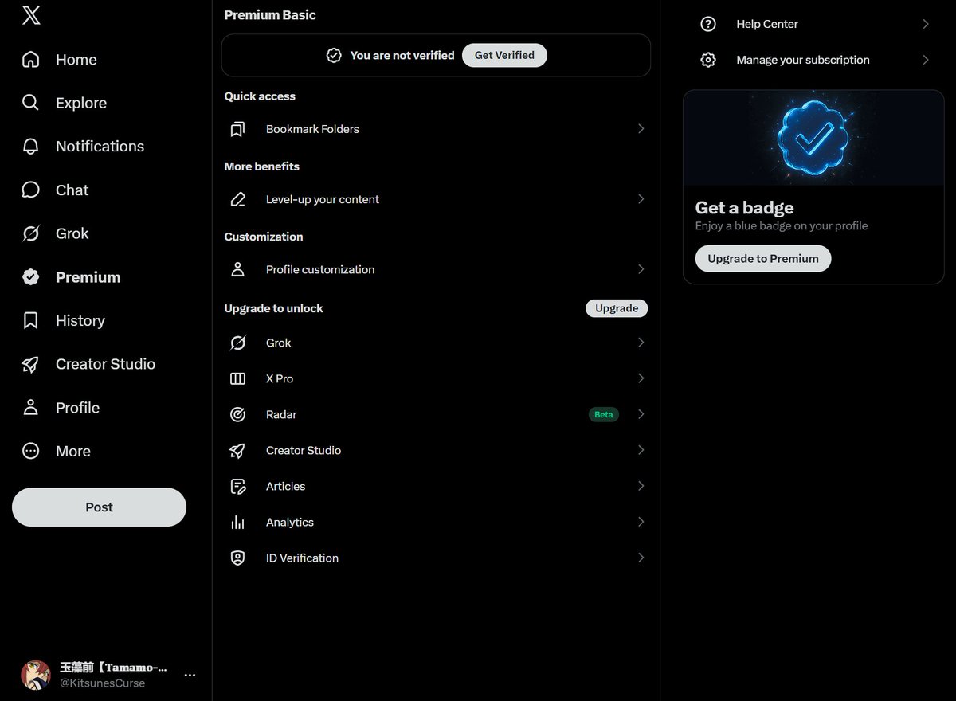Click the 'Premium Basic' heading
This screenshot has height=701, width=956.
270,14
